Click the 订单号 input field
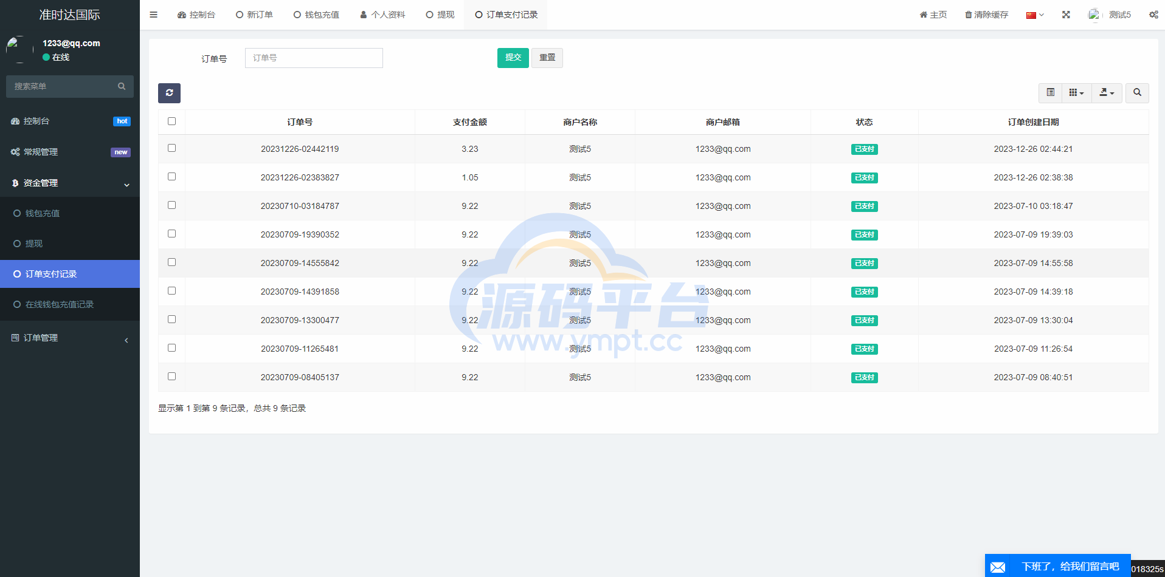The height and width of the screenshot is (577, 1165). point(314,58)
